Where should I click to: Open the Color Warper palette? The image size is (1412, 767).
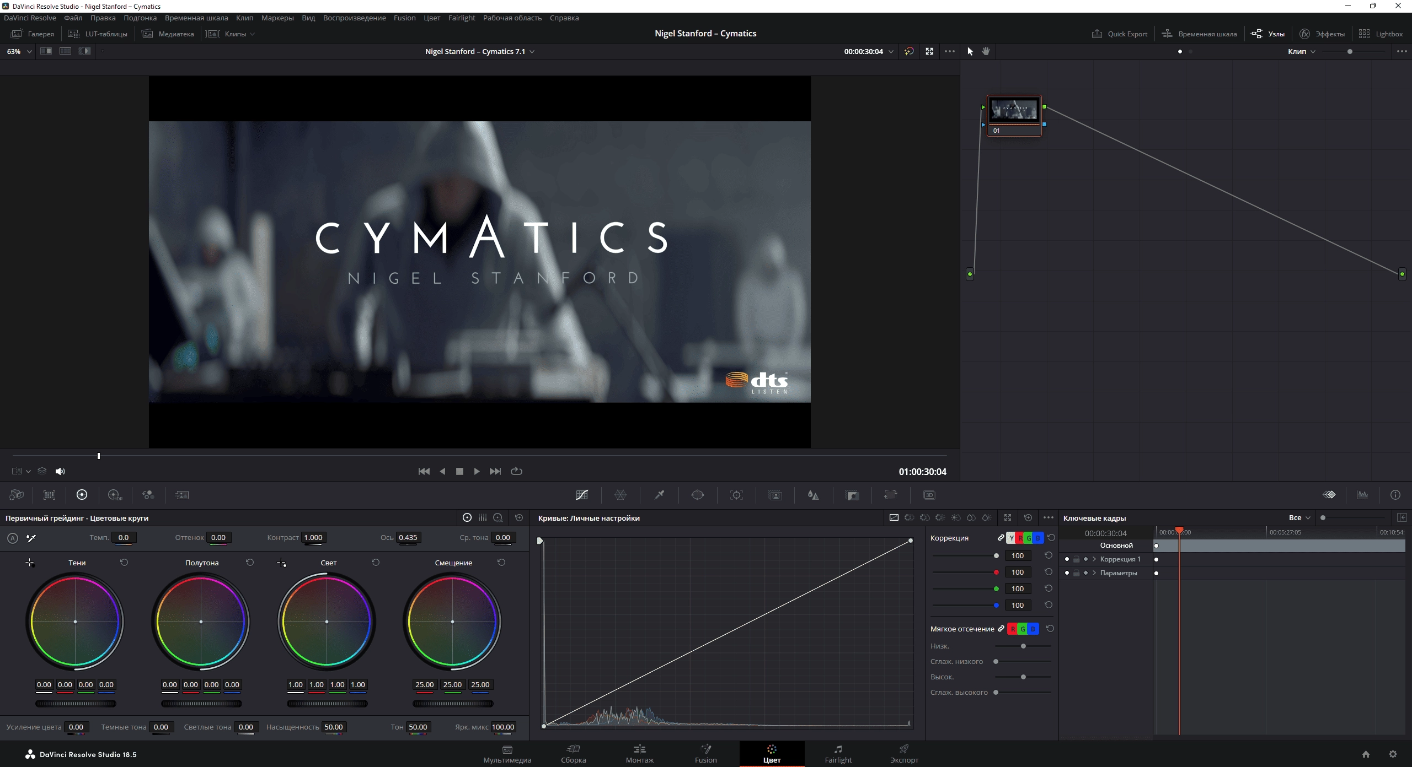(x=621, y=495)
